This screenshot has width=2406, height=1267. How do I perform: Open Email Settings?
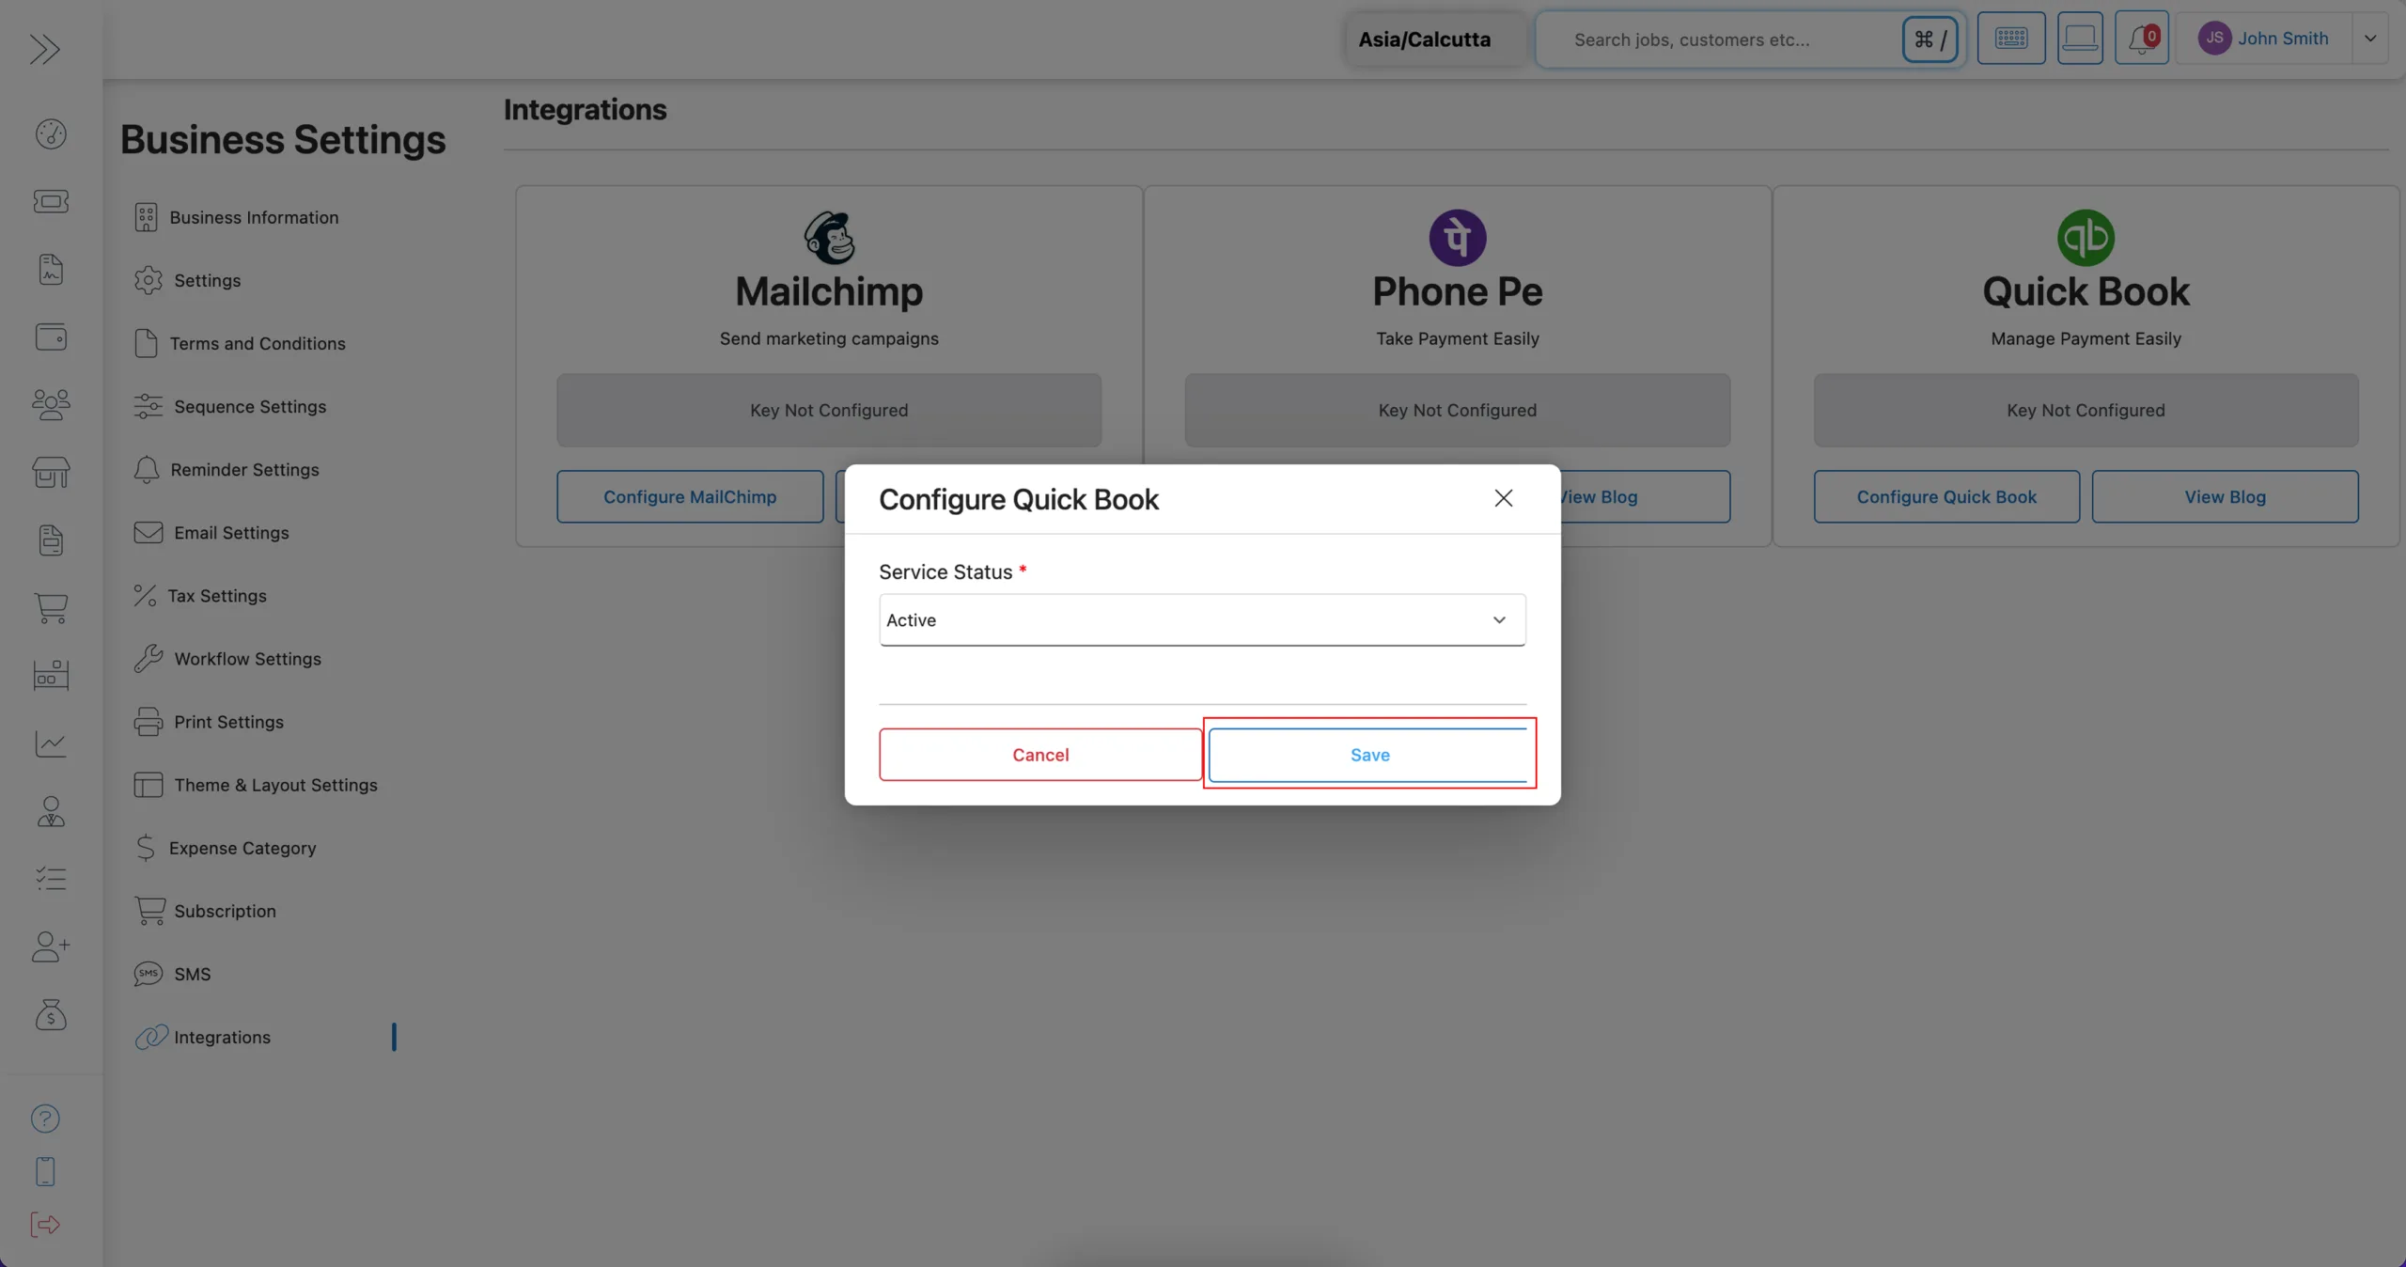(x=211, y=532)
